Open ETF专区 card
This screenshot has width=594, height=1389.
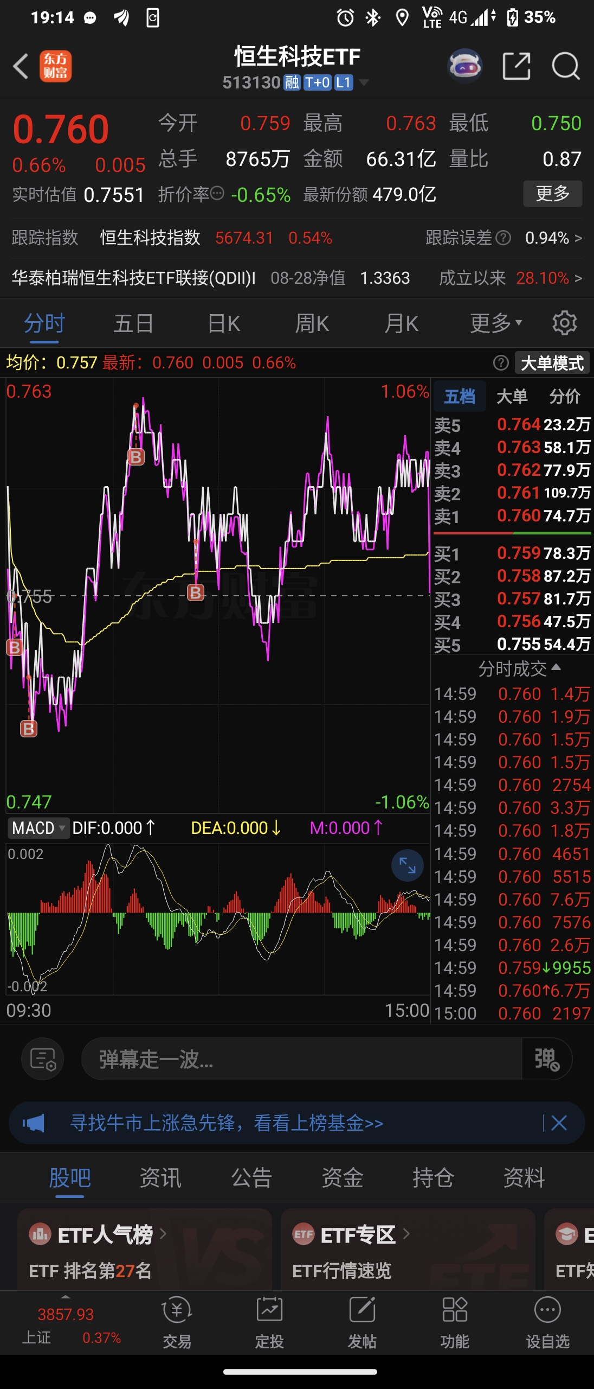point(408,1249)
